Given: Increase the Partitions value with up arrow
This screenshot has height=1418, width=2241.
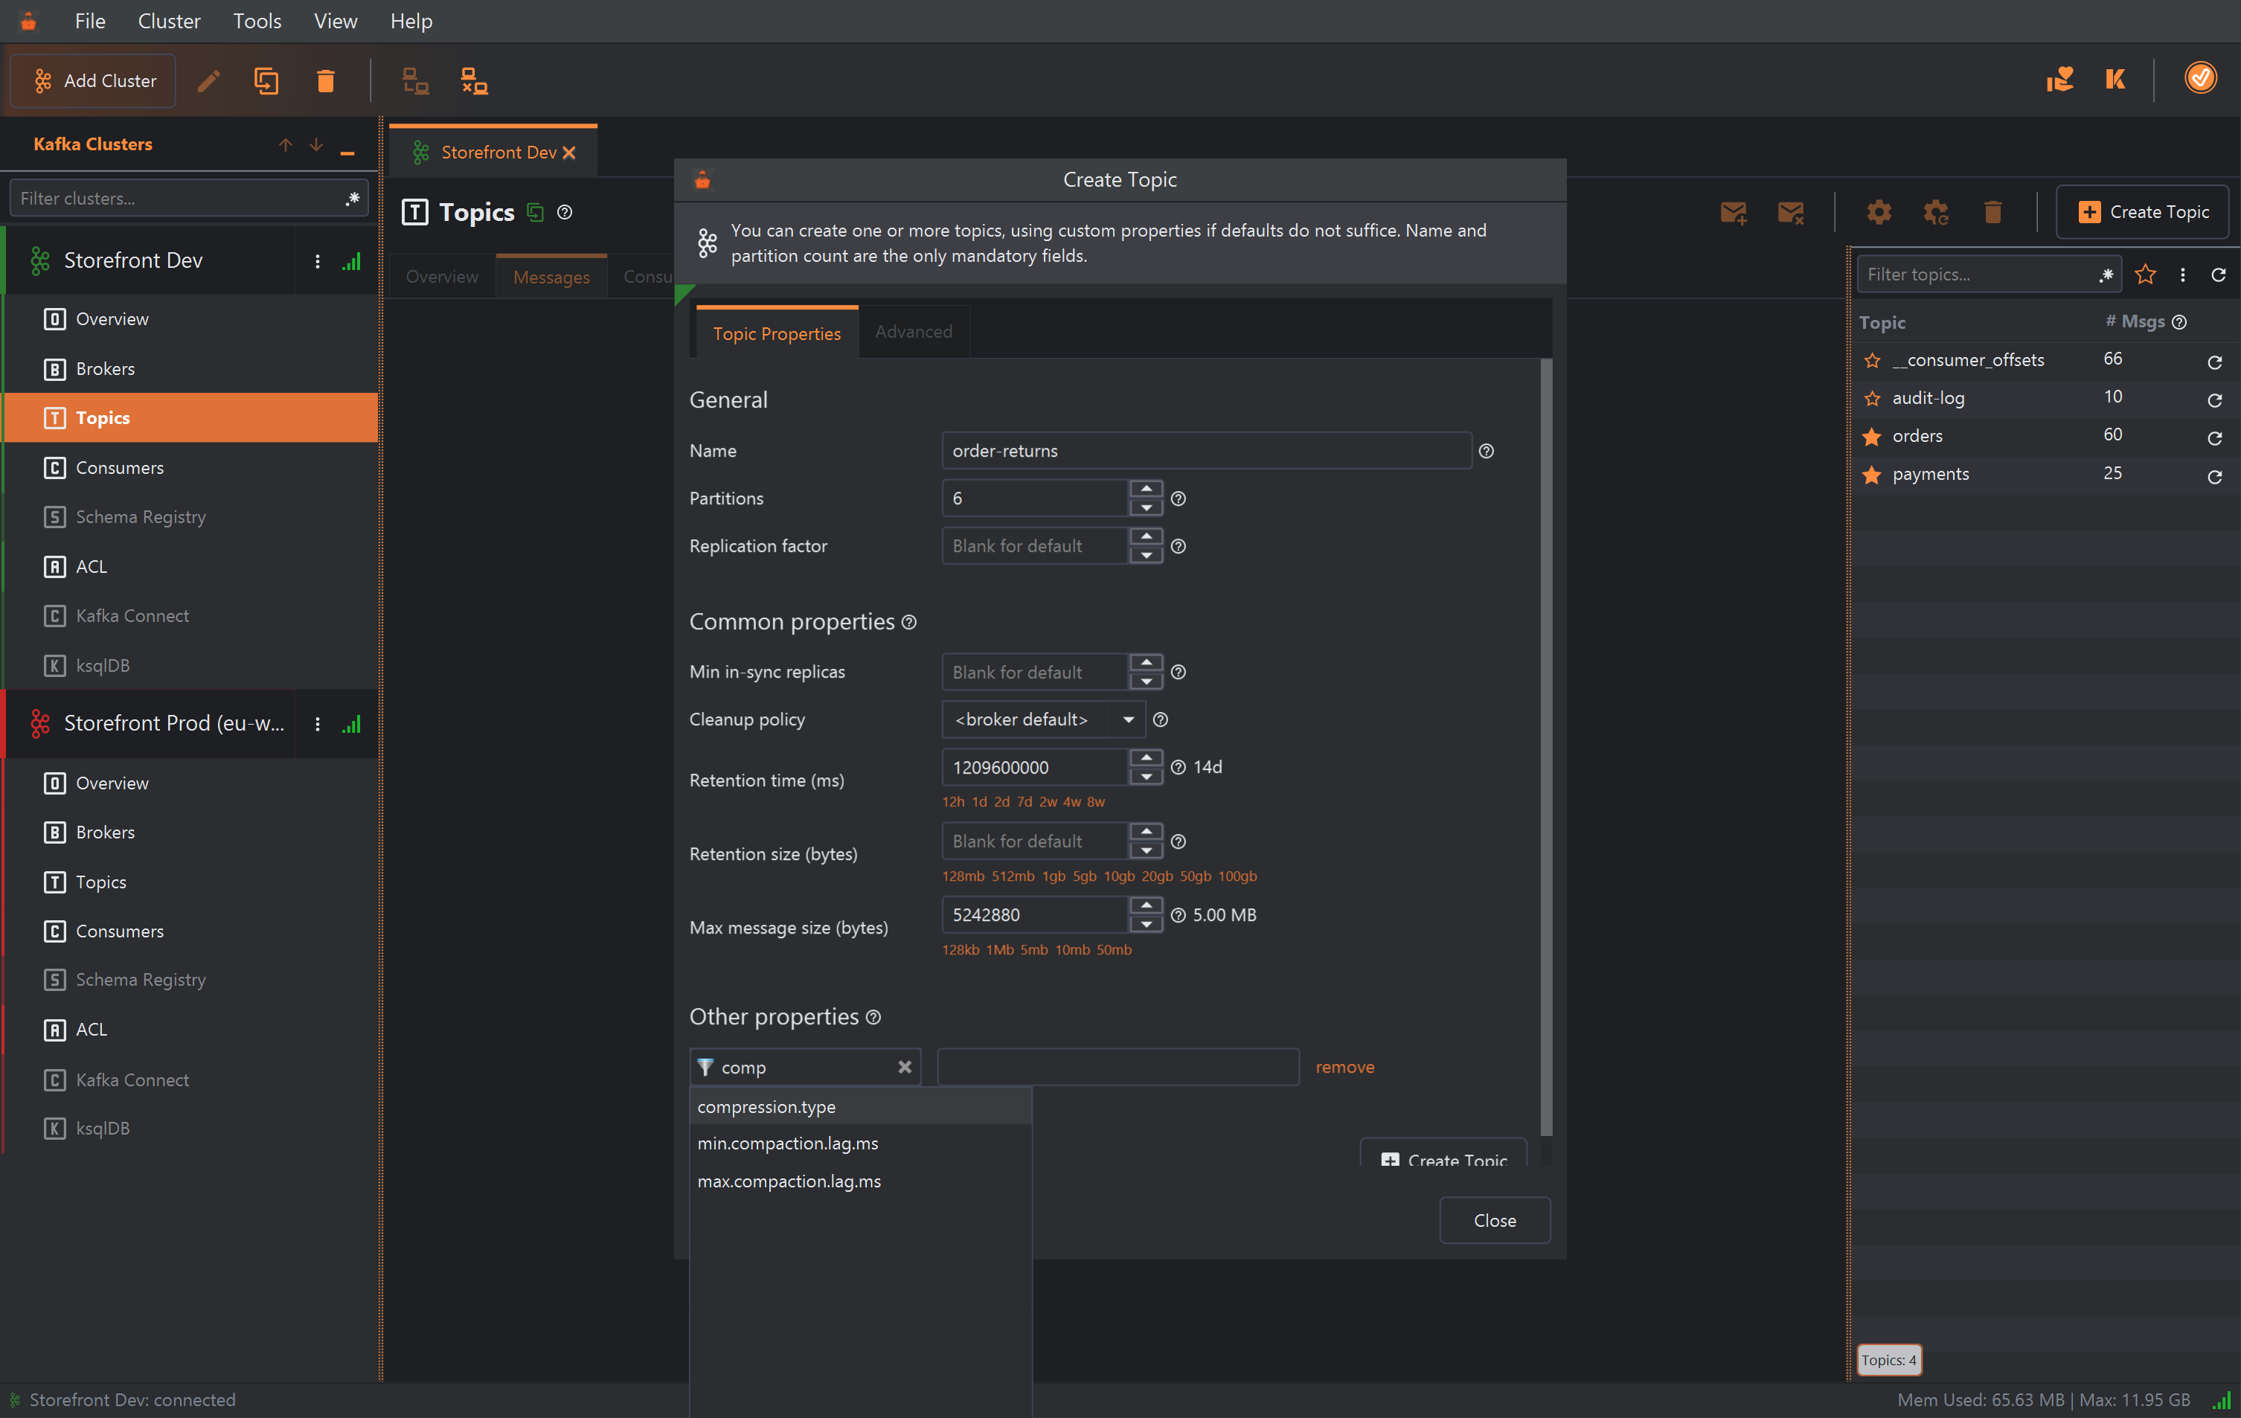Looking at the screenshot, I should [1147, 489].
